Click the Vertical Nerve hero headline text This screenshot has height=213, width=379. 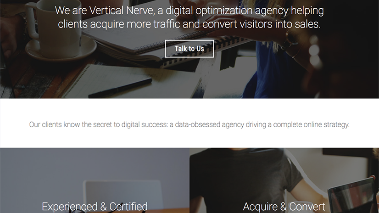189,17
